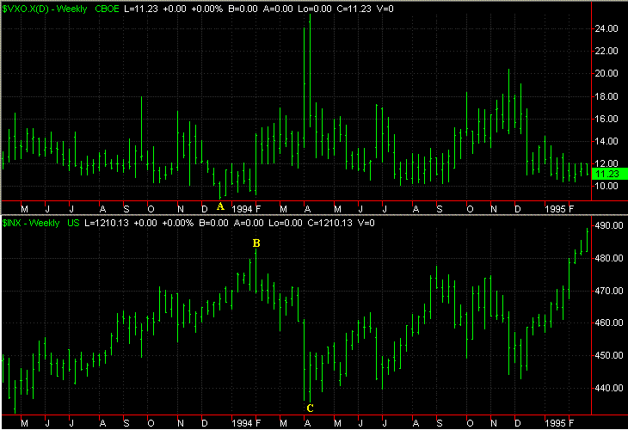Click the 10.00 label on VXO price axis
Viewport: 628px width, 430px height.
[x=607, y=185]
